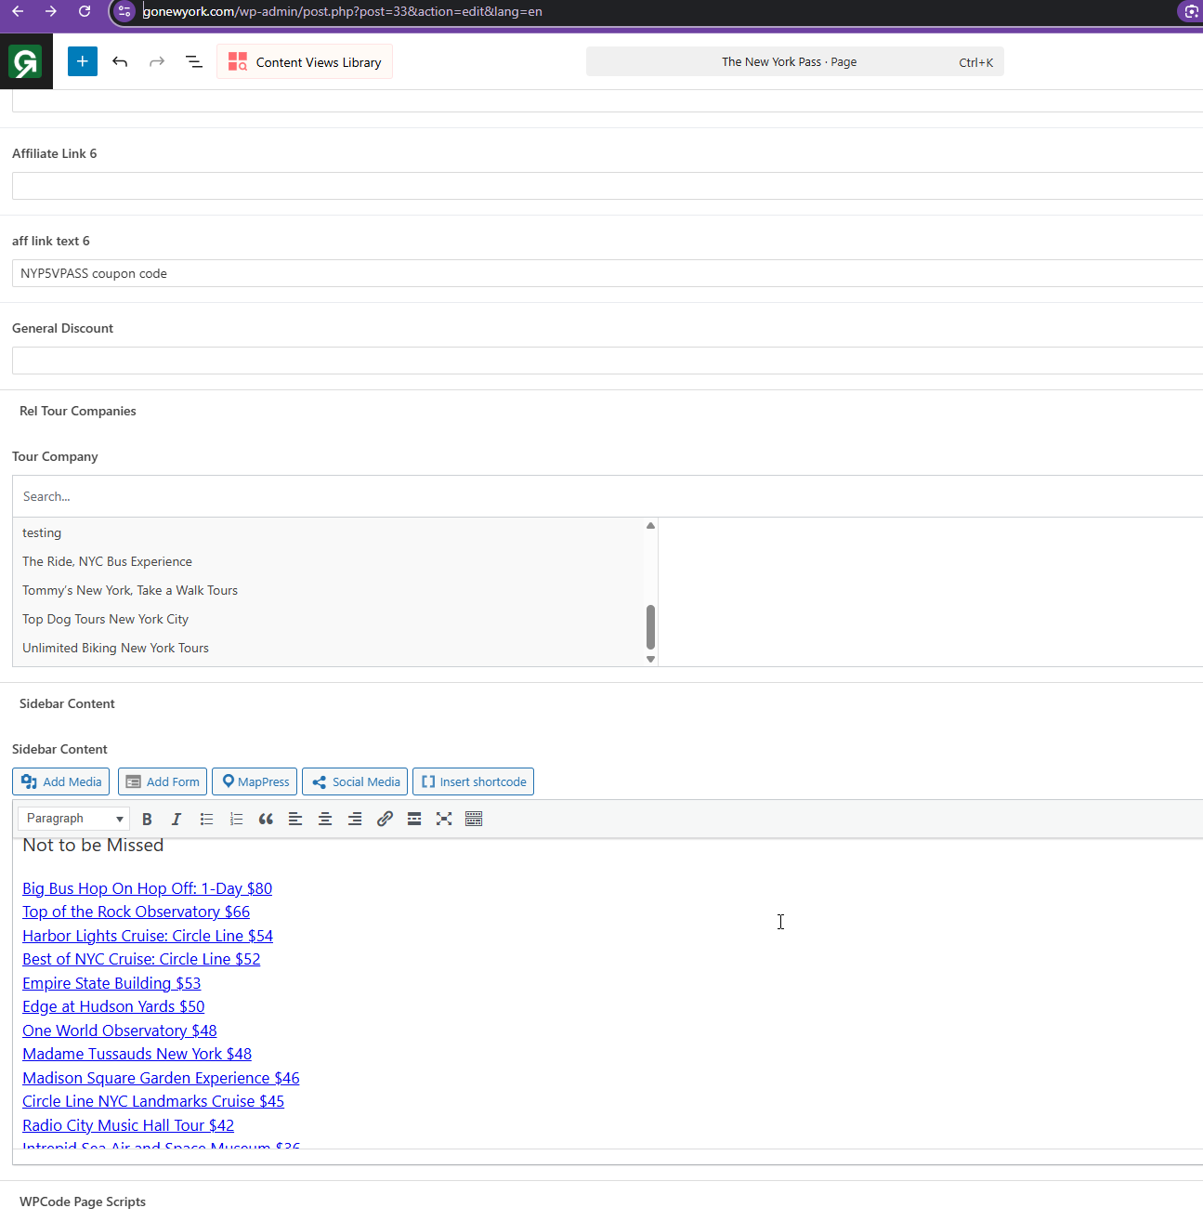Viewport: 1203px width, 1221px height.
Task: Insert a bulleted list
Action: [x=206, y=819]
